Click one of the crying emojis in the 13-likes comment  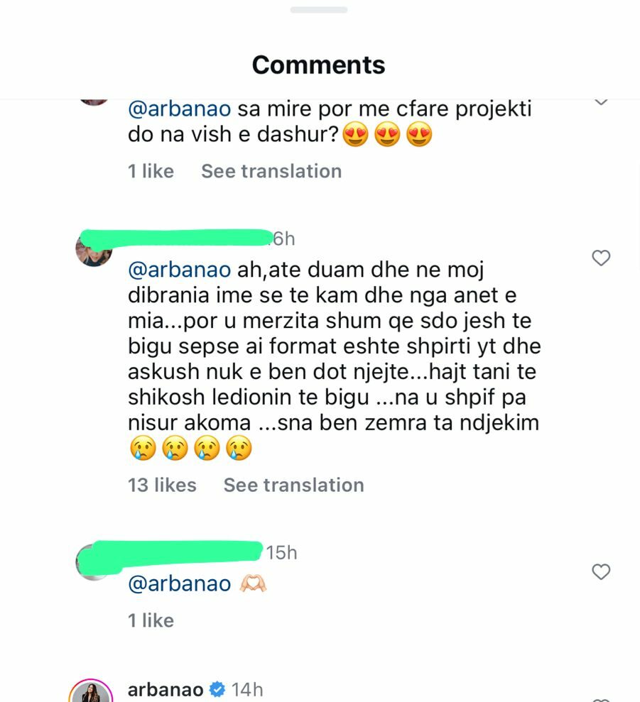click(143, 449)
